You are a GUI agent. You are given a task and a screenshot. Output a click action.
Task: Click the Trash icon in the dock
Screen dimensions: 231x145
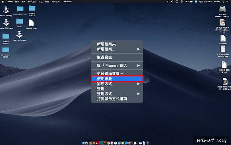pyautogui.click(x=148, y=142)
